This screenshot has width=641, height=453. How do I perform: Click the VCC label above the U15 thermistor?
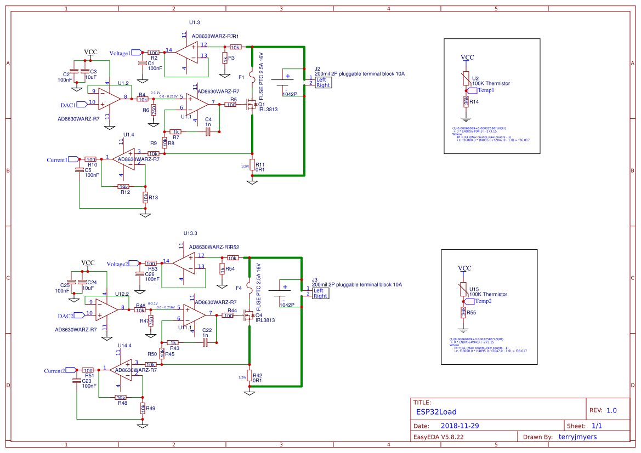tap(464, 268)
